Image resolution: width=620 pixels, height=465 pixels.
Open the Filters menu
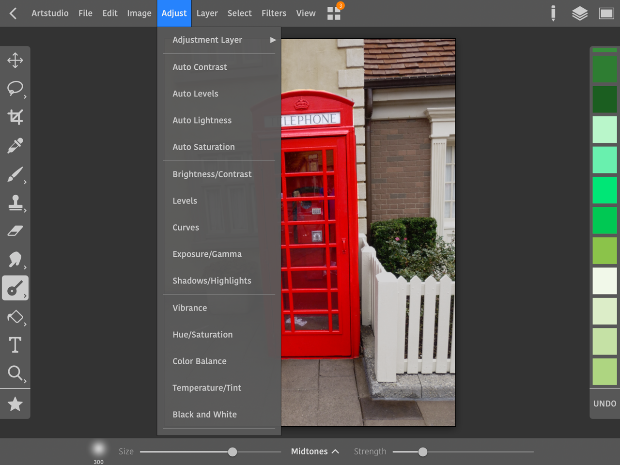274,14
